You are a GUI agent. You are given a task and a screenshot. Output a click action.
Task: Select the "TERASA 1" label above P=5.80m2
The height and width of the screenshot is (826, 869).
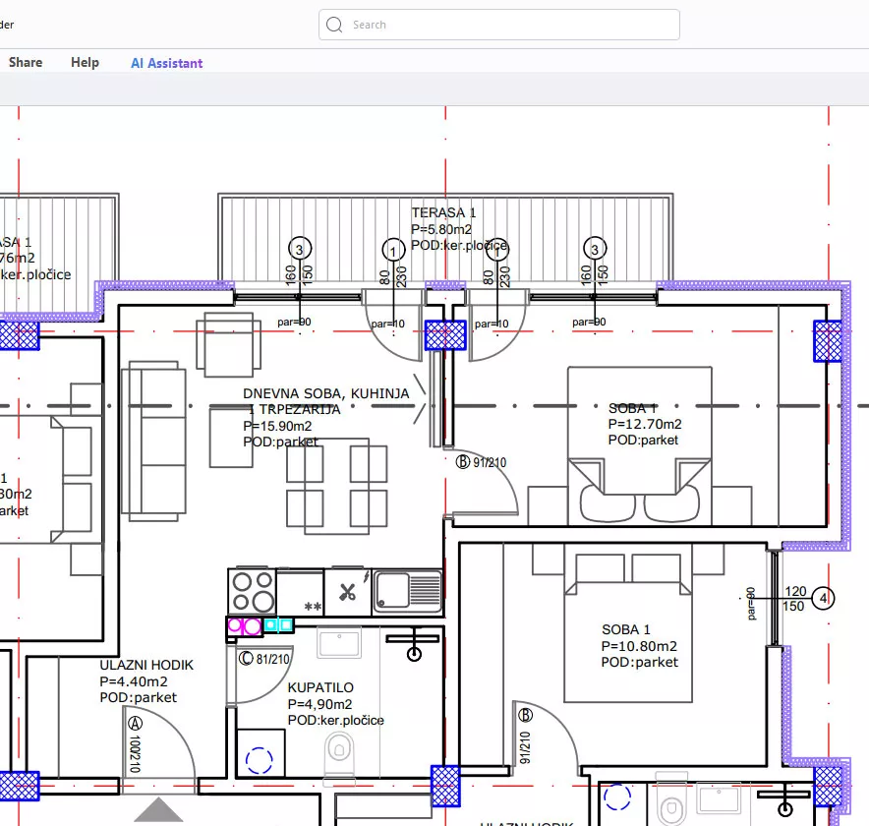pos(443,212)
